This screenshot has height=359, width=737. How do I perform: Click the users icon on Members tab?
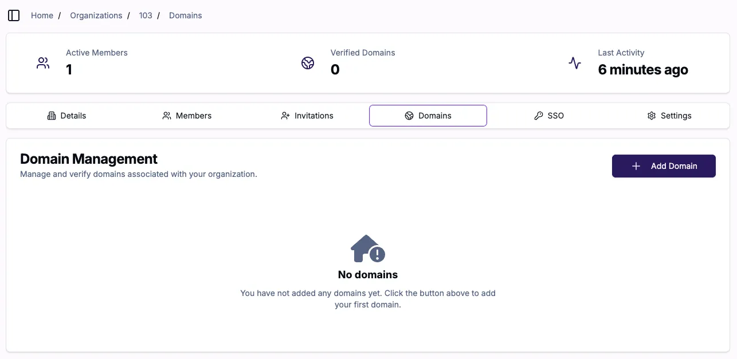167,116
